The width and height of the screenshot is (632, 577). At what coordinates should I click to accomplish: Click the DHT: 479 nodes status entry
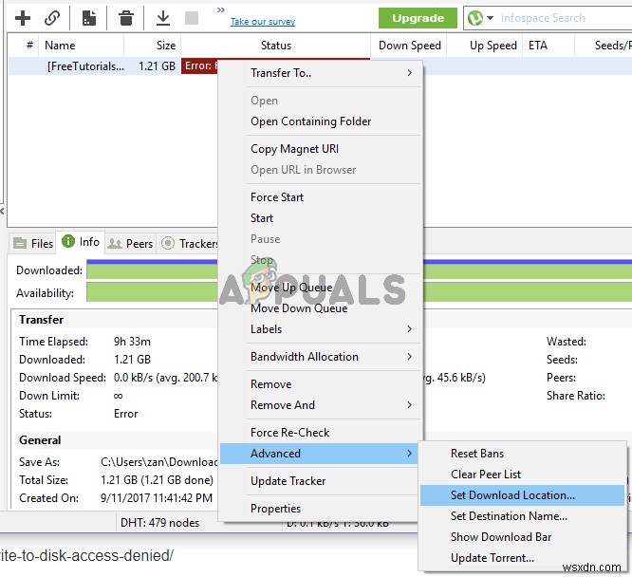tap(159, 523)
